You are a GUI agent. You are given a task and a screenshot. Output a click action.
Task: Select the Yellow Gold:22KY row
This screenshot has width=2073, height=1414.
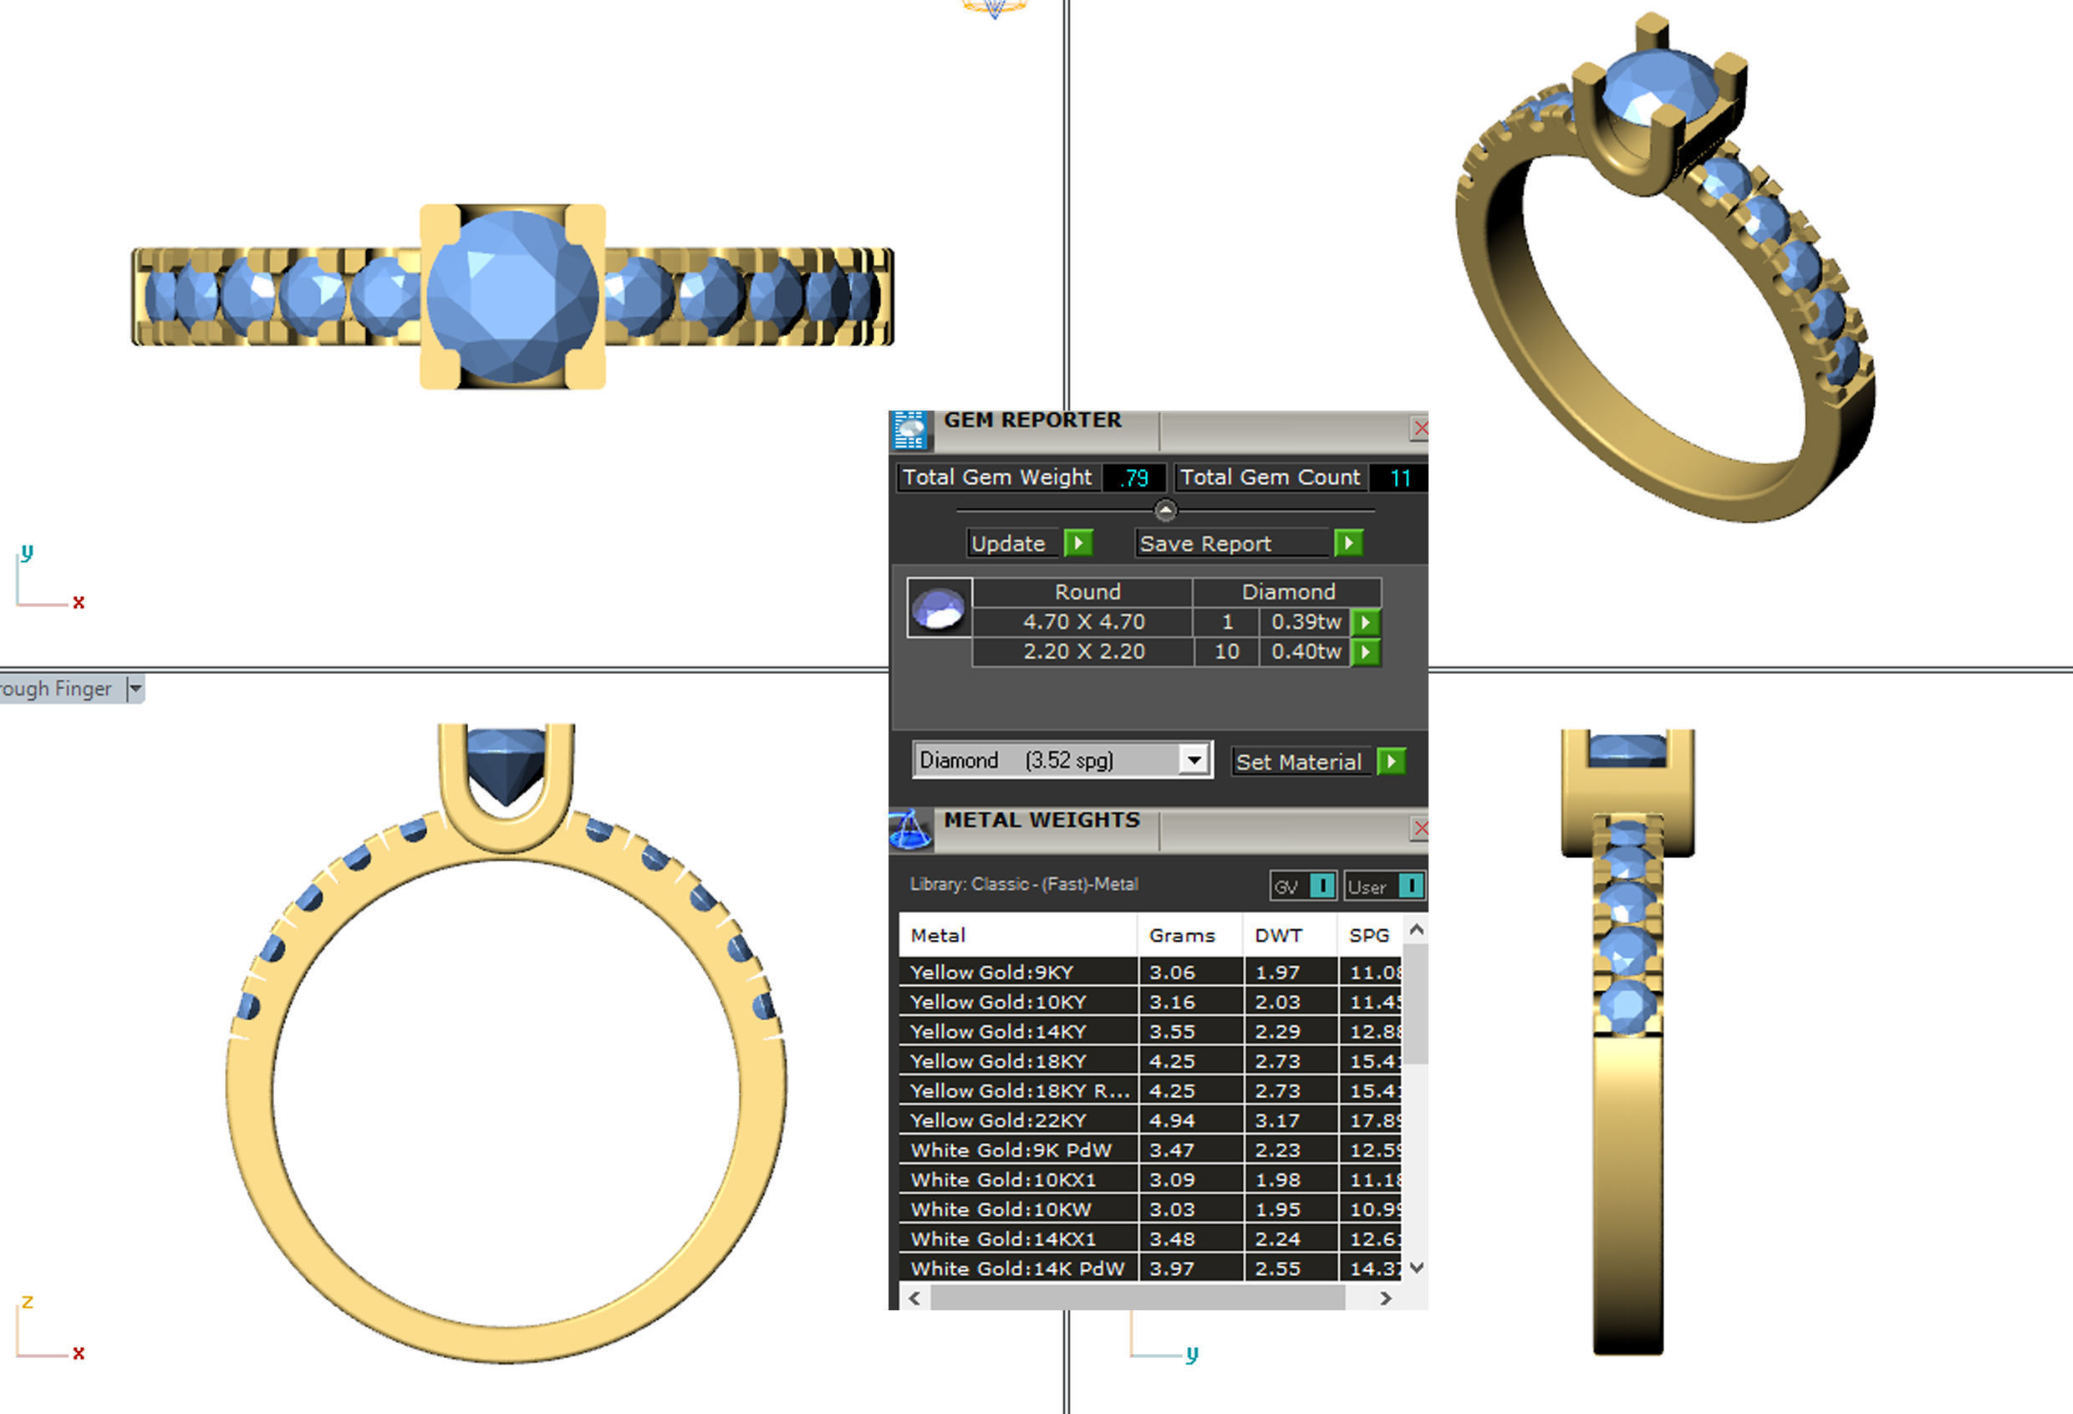1151,1120
